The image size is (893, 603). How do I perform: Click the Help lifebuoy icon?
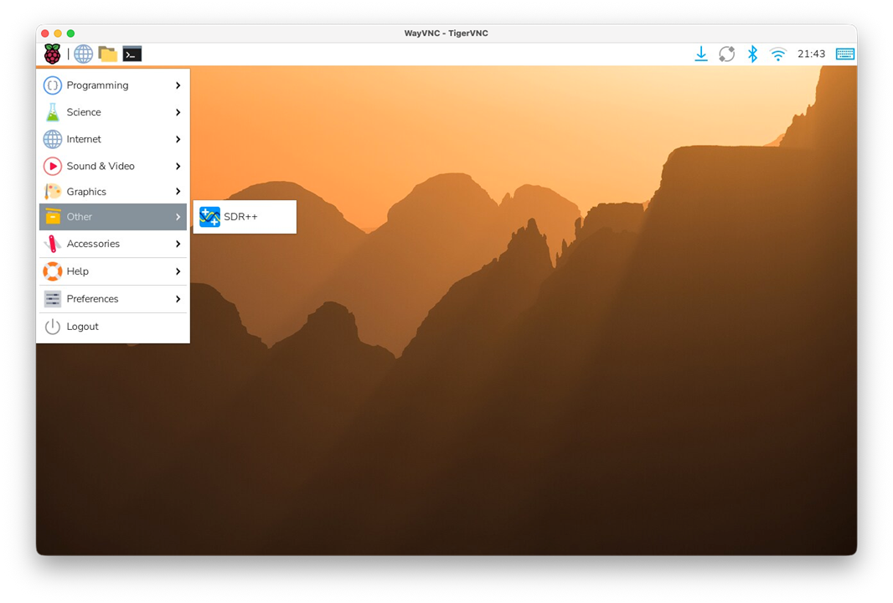coord(53,271)
